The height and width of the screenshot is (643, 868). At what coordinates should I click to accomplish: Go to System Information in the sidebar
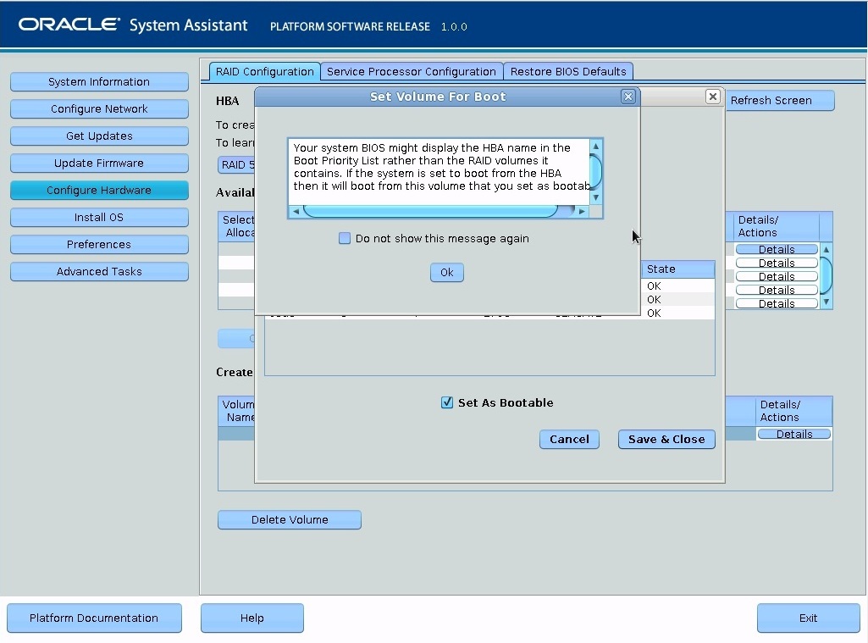coord(99,81)
